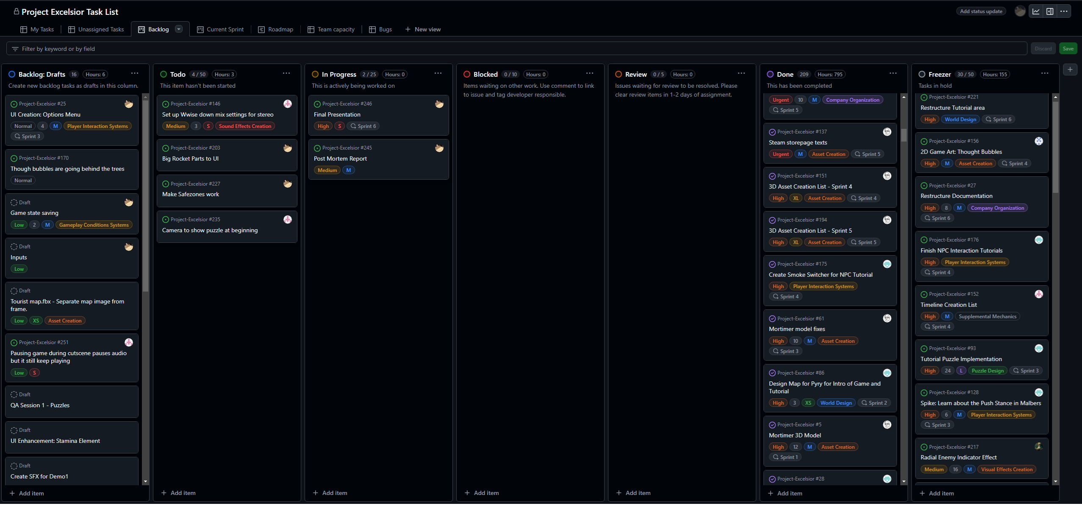Click the filter icon in the search bar
1082x531 pixels.
(x=15, y=49)
